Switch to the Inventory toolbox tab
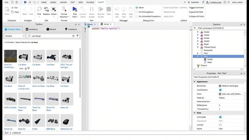 [32, 30]
